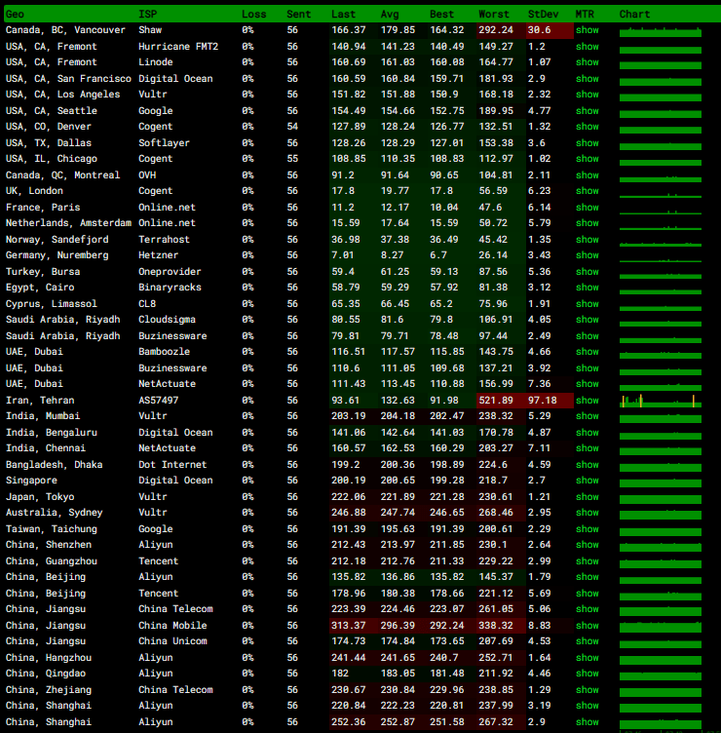This screenshot has height=733, width=721.
Task: Click the Norway, Sandefjord latency chart
Action: [x=661, y=243]
